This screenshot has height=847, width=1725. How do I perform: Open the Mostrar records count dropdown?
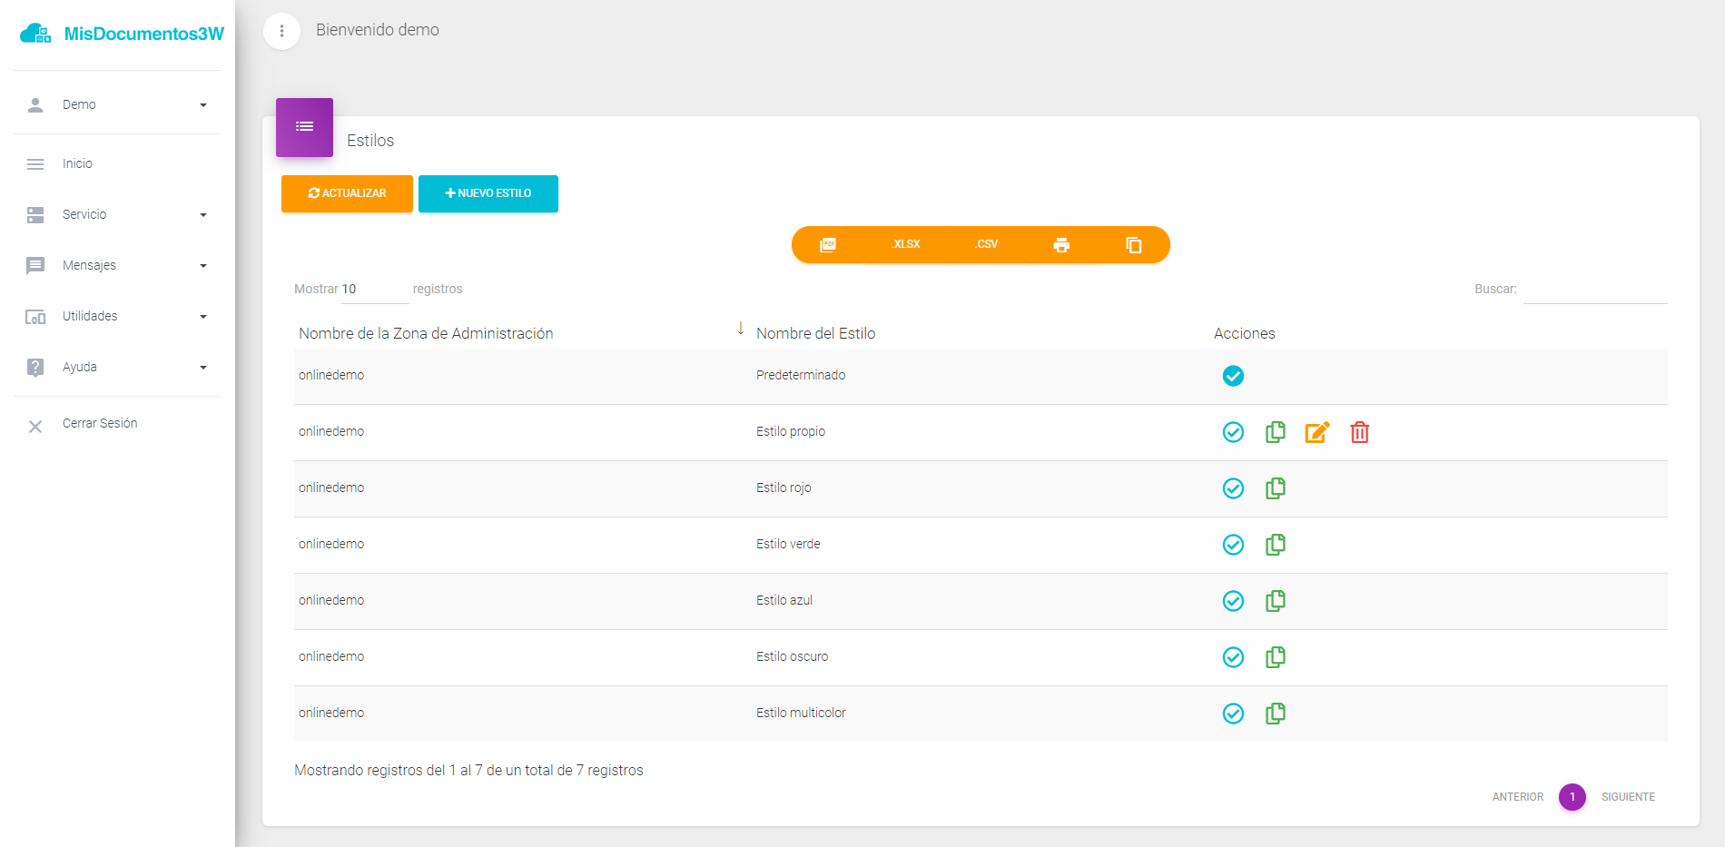point(374,290)
